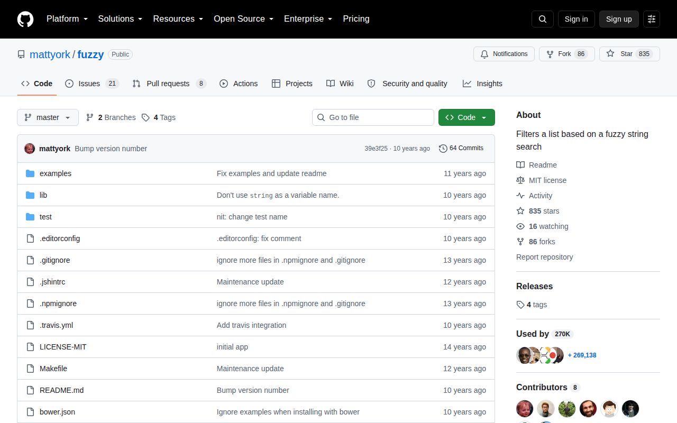Image resolution: width=677 pixels, height=423 pixels.
Task: Open the fuzzy repository name link
Action: point(90,54)
